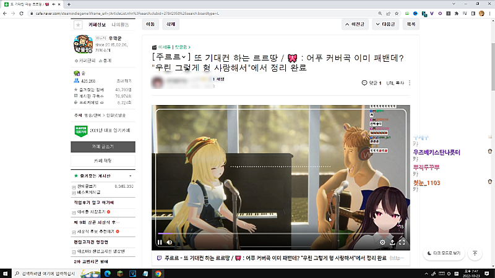Collapse 즐겨찾는 게시판 dropdown arrow
495x278 pixels.
click(131, 176)
